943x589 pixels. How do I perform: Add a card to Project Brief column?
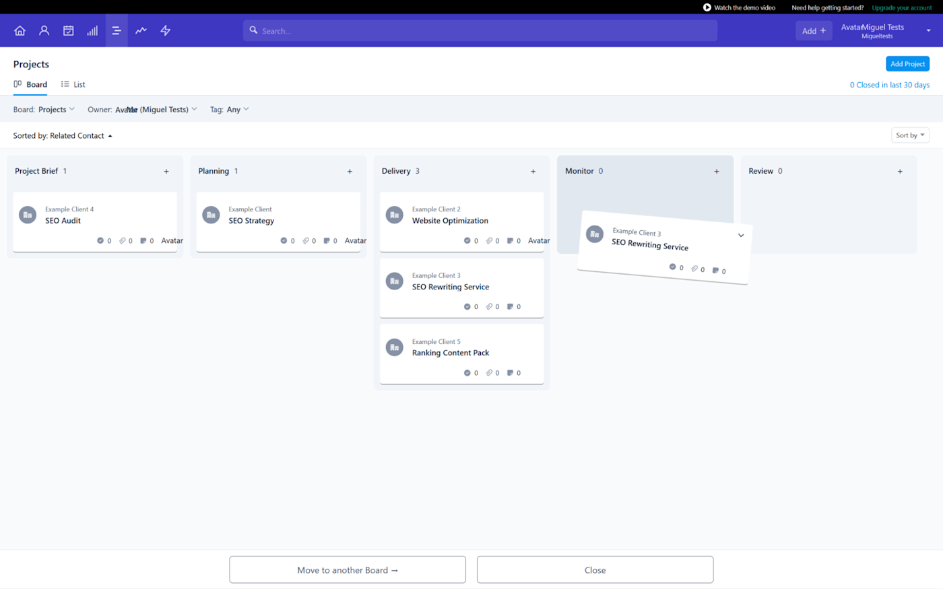click(x=166, y=172)
